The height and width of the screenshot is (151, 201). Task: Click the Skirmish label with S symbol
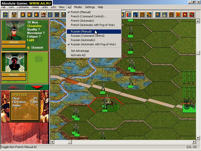[x=35, y=48]
